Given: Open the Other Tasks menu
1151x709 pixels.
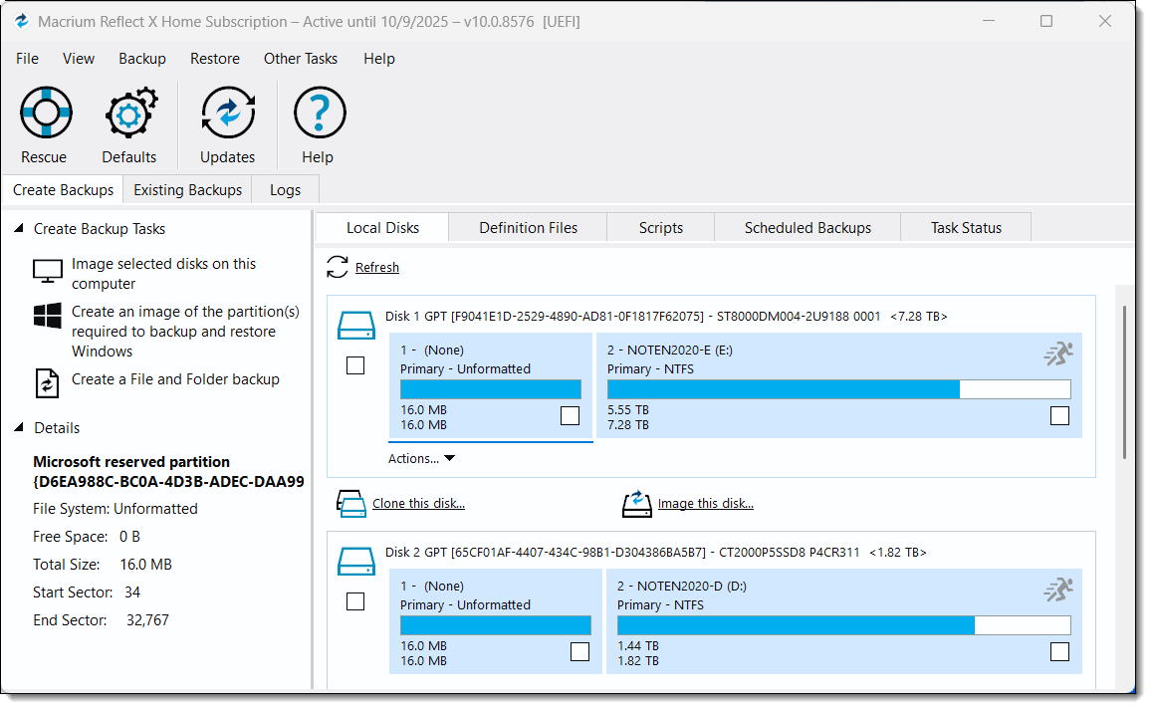Looking at the screenshot, I should (300, 59).
